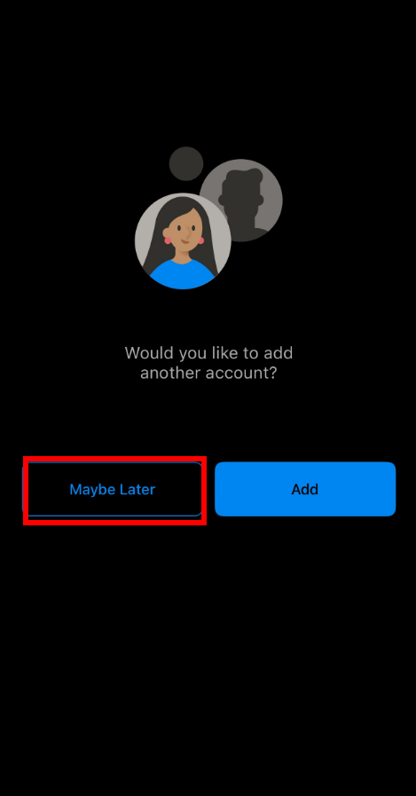Click the small dark circle above avatars

[186, 163]
